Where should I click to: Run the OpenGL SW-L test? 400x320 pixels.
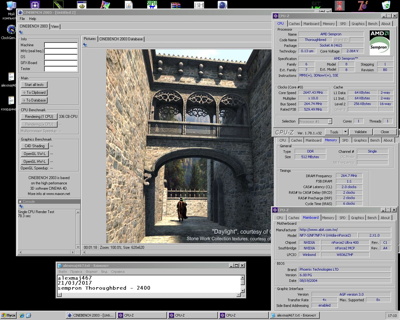tap(35, 154)
